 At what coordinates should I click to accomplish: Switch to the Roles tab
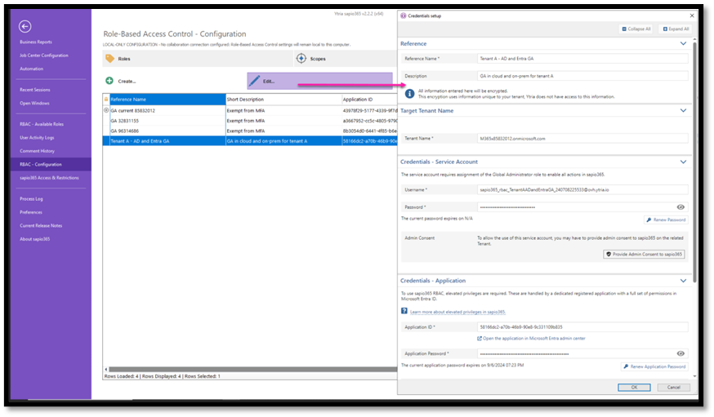pos(198,59)
